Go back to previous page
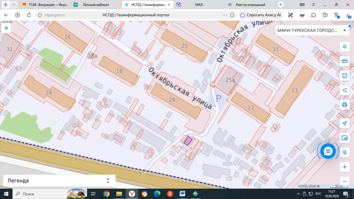The height and width of the screenshot is (199, 354). point(6,15)
